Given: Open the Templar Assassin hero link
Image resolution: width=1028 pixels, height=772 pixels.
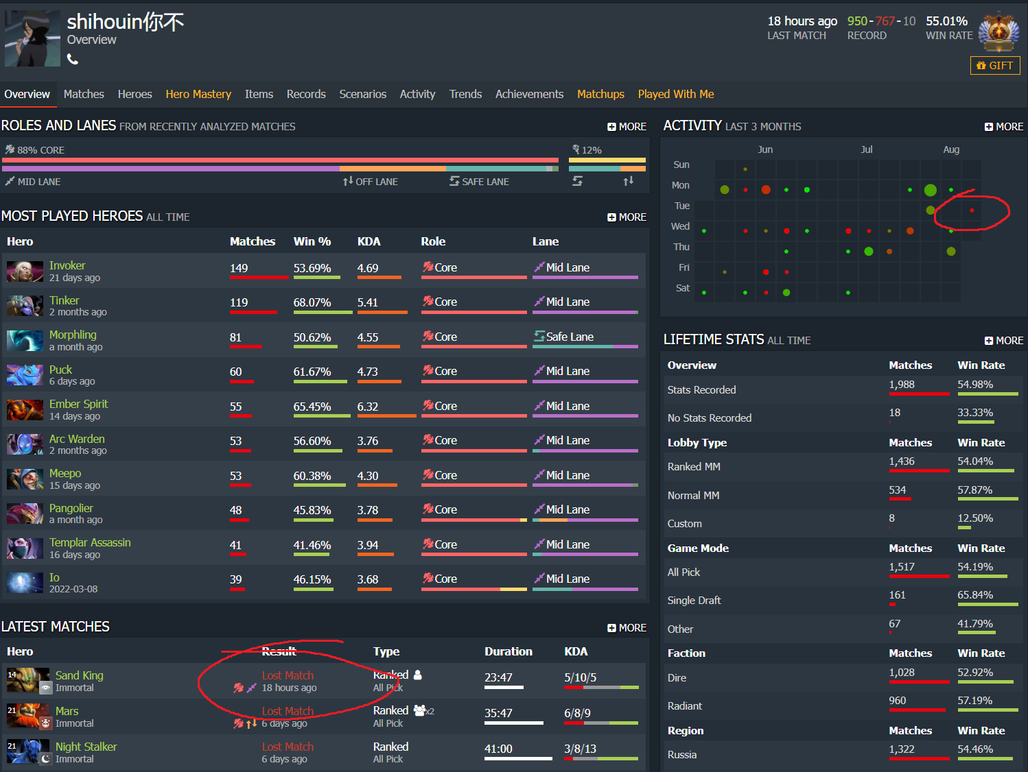Looking at the screenshot, I should pyautogui.click(x=90, y=542).
